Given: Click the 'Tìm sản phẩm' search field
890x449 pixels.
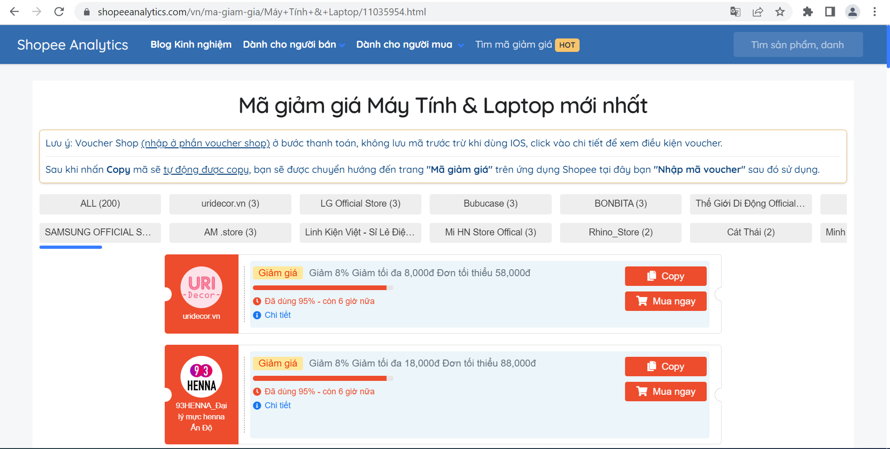Looking at the screenshot, I should 798,45.
